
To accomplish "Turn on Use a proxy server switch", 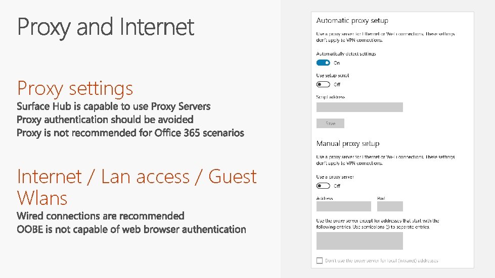I will [323, 186].
